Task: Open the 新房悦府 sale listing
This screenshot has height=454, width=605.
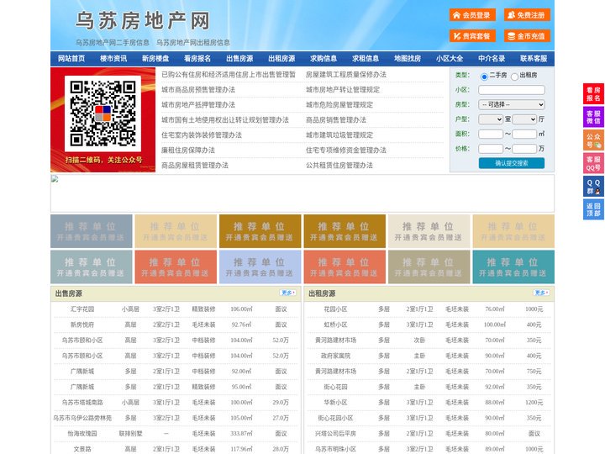Action: (x=82, y=325)
